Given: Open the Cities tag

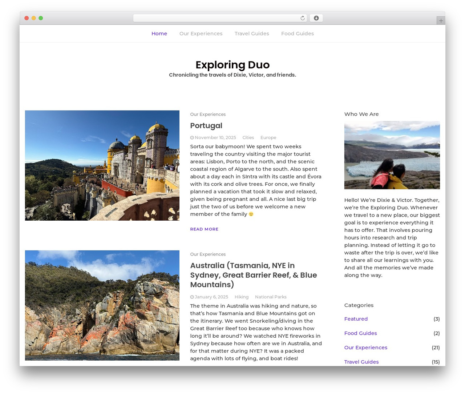Looking at the screenshot, I should pos(248,137).
